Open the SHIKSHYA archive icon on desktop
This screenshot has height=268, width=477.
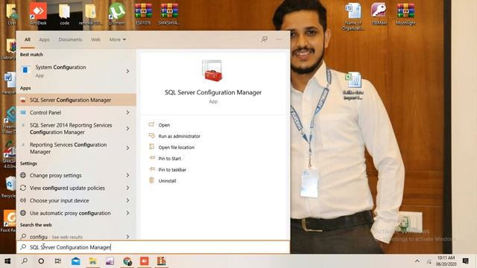coord(169,13)
